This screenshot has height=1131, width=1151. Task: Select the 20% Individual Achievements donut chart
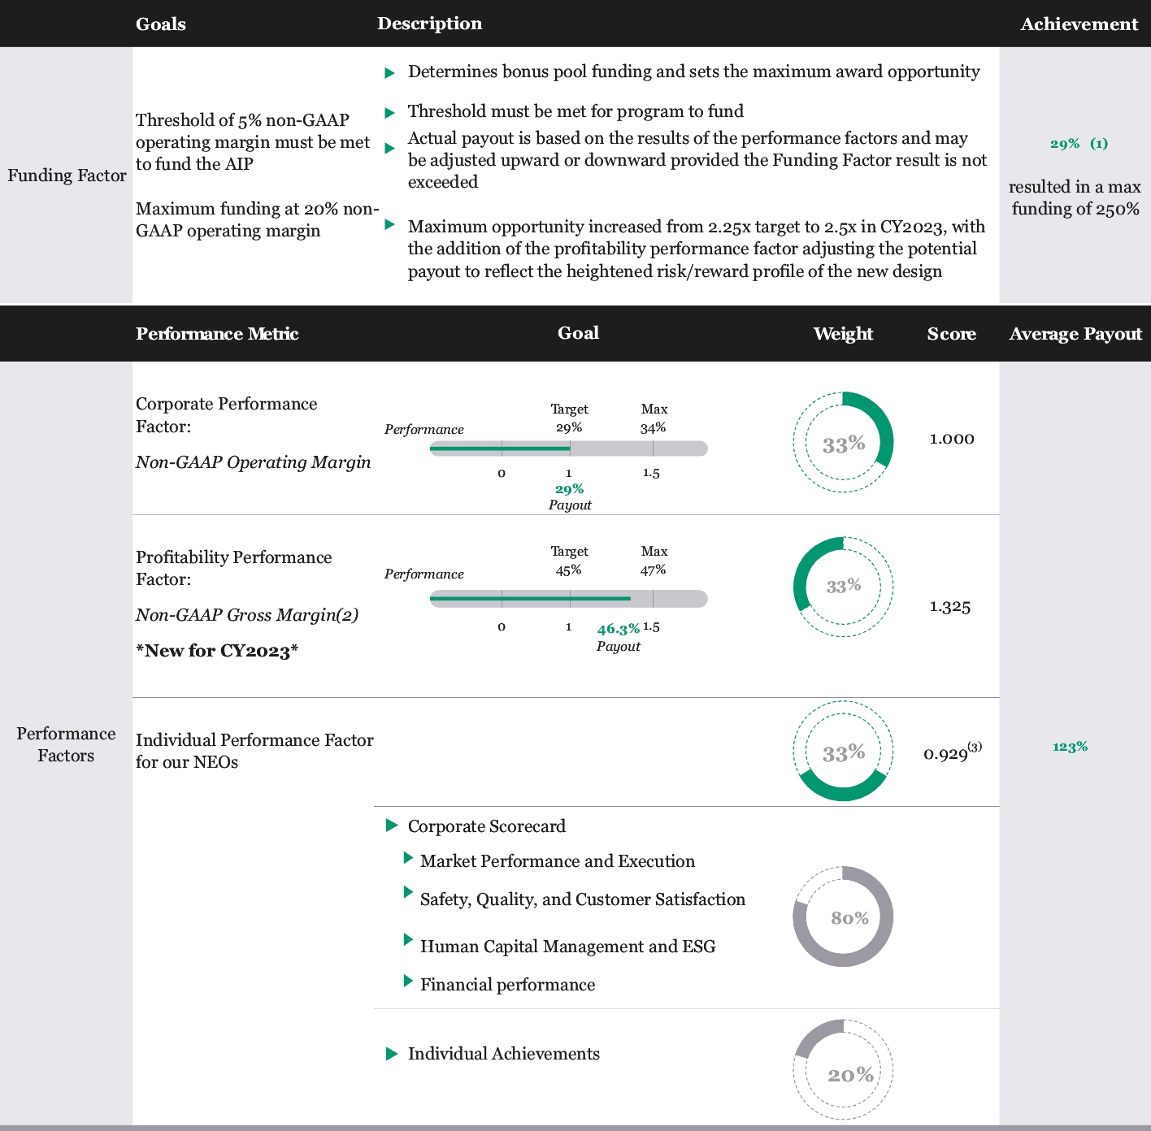click(843, 1069)
